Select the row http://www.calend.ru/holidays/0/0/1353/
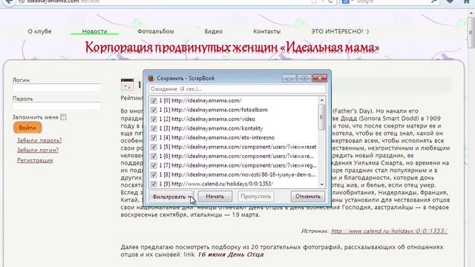Screen dimensions: 475x267 coord(235,184)
